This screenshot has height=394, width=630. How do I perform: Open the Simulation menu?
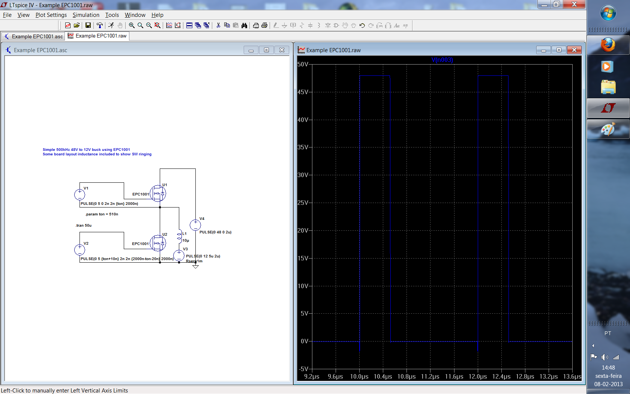point(86,15)
